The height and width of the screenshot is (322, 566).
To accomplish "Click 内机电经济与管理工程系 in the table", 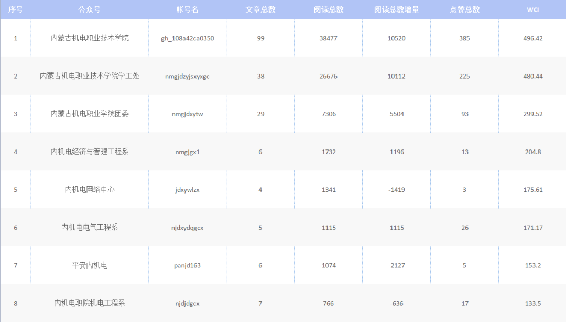I will point(90,152).
